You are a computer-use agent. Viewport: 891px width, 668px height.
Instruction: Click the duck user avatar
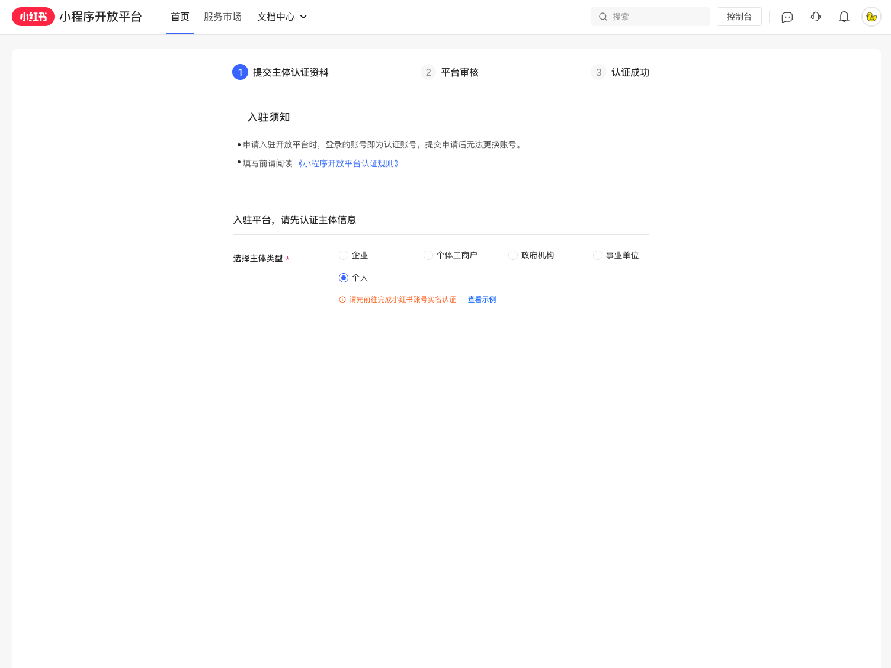point(871,17)
